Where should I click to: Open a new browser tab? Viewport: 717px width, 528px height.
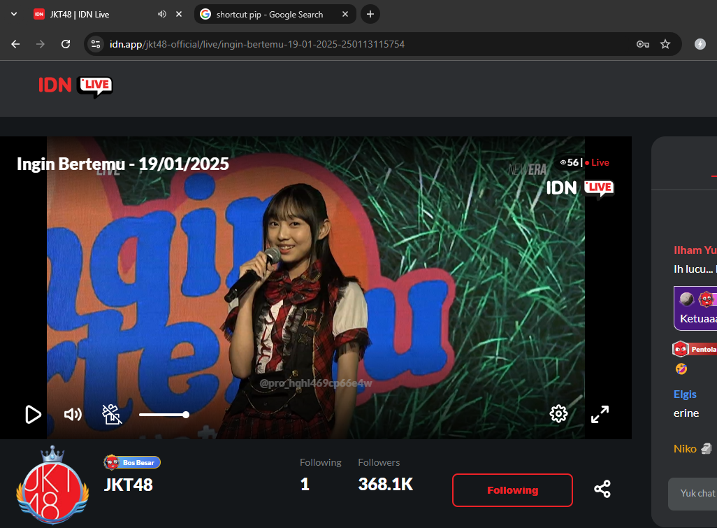click(370, 14)
